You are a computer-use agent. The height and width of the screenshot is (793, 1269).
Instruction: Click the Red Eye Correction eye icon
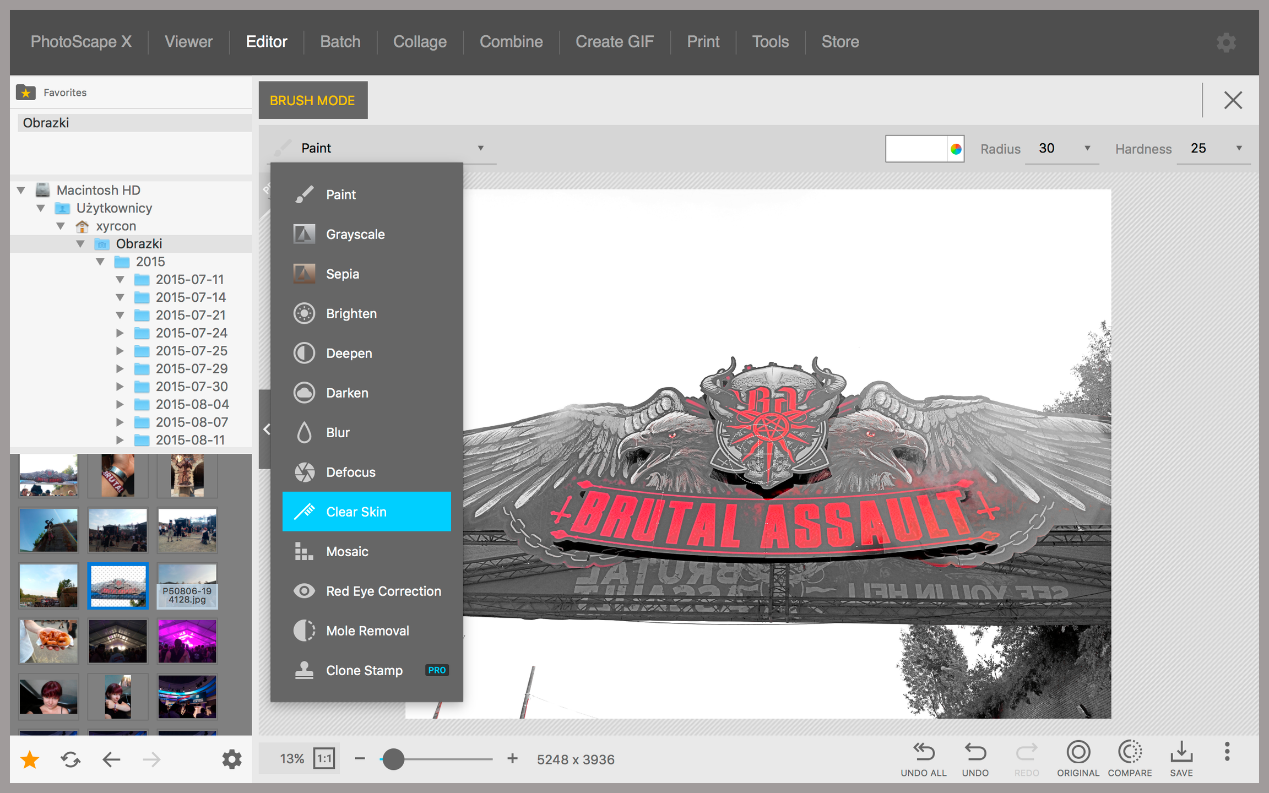coord(304,591)
